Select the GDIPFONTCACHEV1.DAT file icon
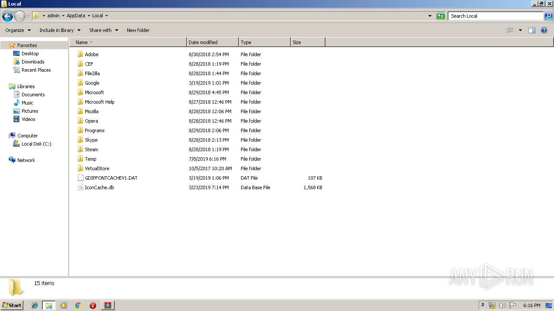554x311 pixels. click(x=80, y=178)
